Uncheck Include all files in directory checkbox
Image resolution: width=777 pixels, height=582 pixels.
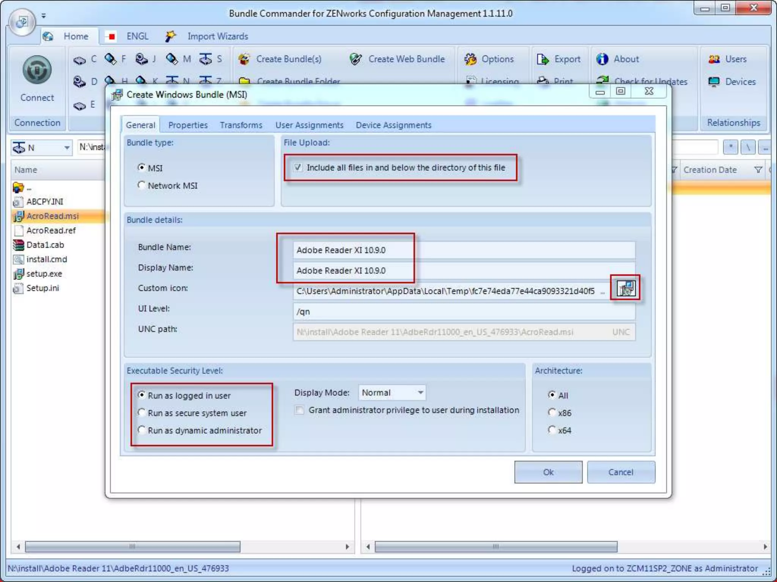298,167
